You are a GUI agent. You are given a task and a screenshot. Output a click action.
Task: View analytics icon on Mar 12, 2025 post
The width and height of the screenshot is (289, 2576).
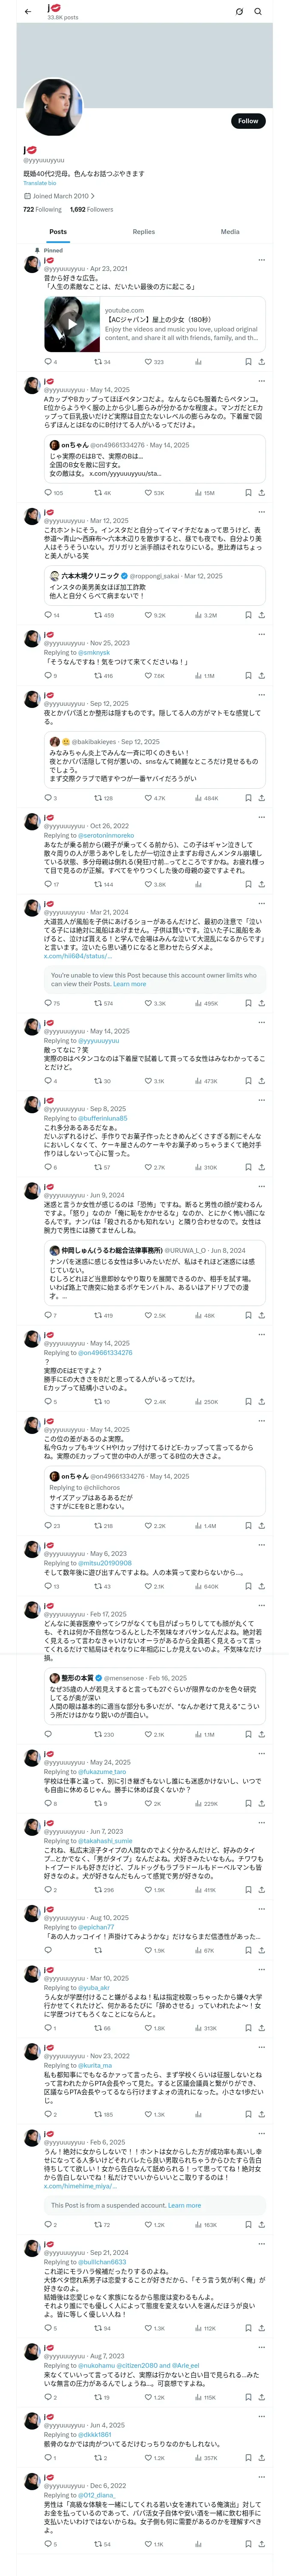(x=197, y=615)
